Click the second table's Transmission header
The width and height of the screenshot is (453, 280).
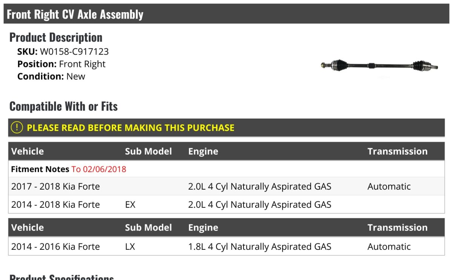[x=398, y=227]
